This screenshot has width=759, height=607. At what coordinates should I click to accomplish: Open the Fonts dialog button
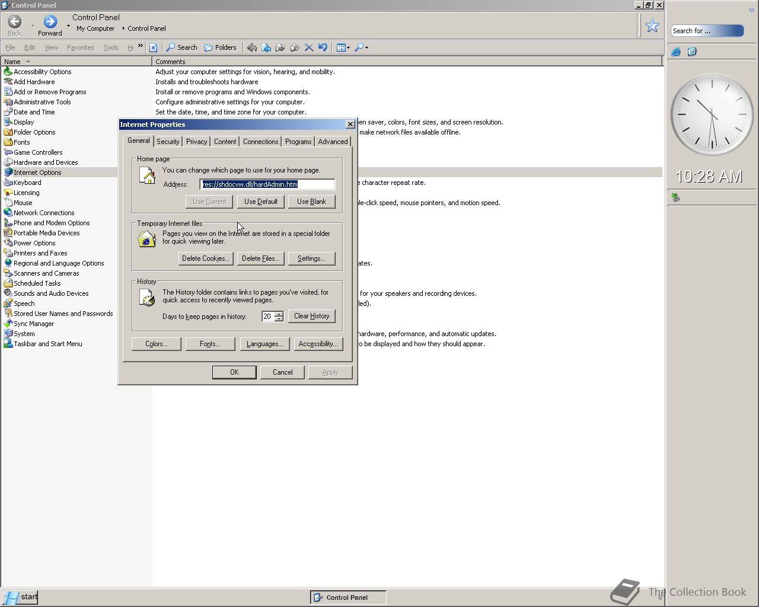pyautogui.click(x=210, y=344)
